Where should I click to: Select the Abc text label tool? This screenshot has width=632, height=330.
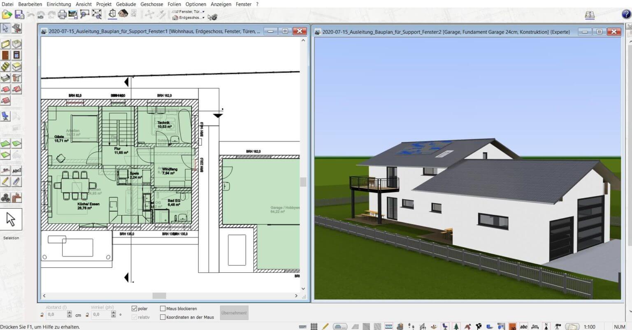16,170
